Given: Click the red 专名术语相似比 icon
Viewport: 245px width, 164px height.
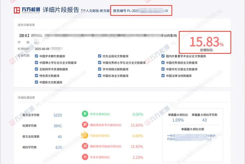Looking at the screenshot, I should click(85, 157).
